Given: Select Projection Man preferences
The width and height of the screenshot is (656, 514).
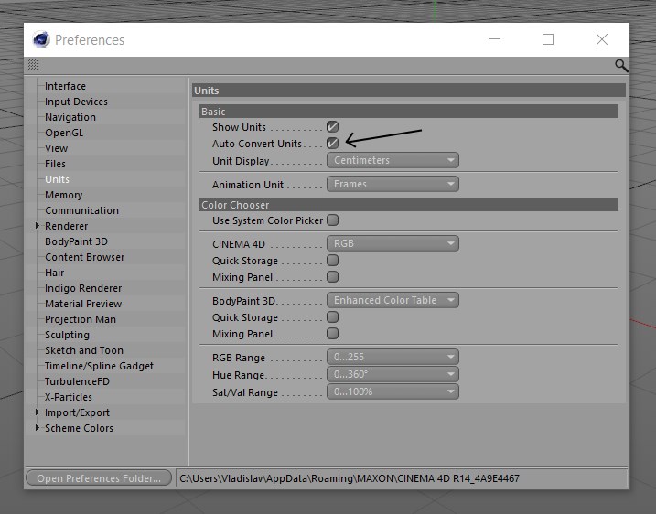Looking at the screenshot, I should (81, 319).
